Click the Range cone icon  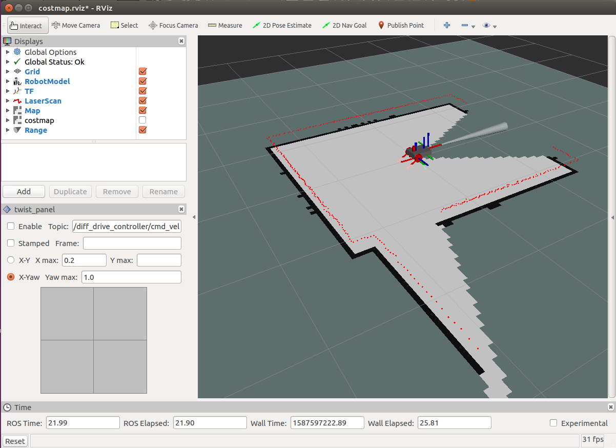coord(17,130)
